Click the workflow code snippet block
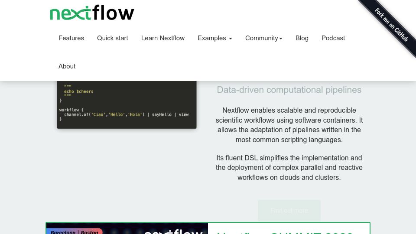The width and height of the screenshot is (416, 234). [127, 105]
